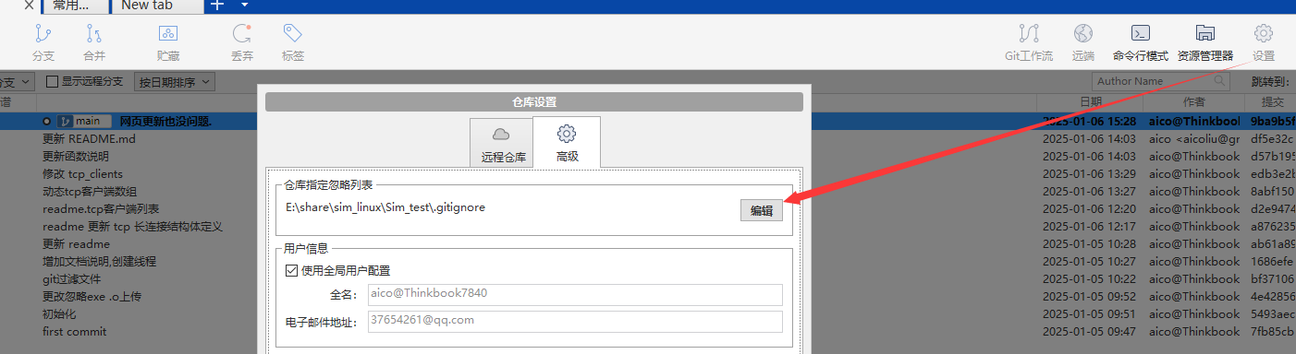The width and height of the screenshot is (1296, 354).
Task: Click commit hash df5e32c
Action: coord(1273,138)
